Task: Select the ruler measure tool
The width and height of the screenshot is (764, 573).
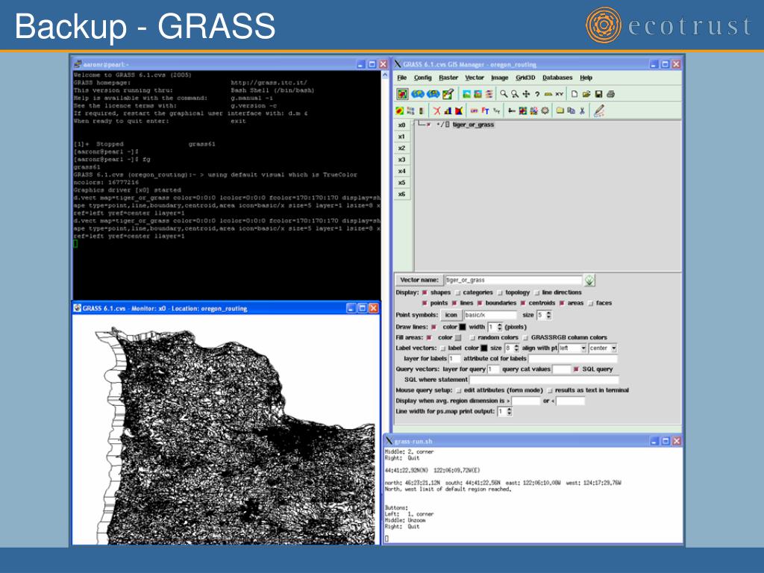Action: click(548, 94)
